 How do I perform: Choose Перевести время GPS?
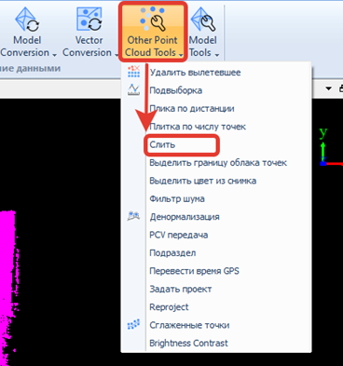point(216,271)
